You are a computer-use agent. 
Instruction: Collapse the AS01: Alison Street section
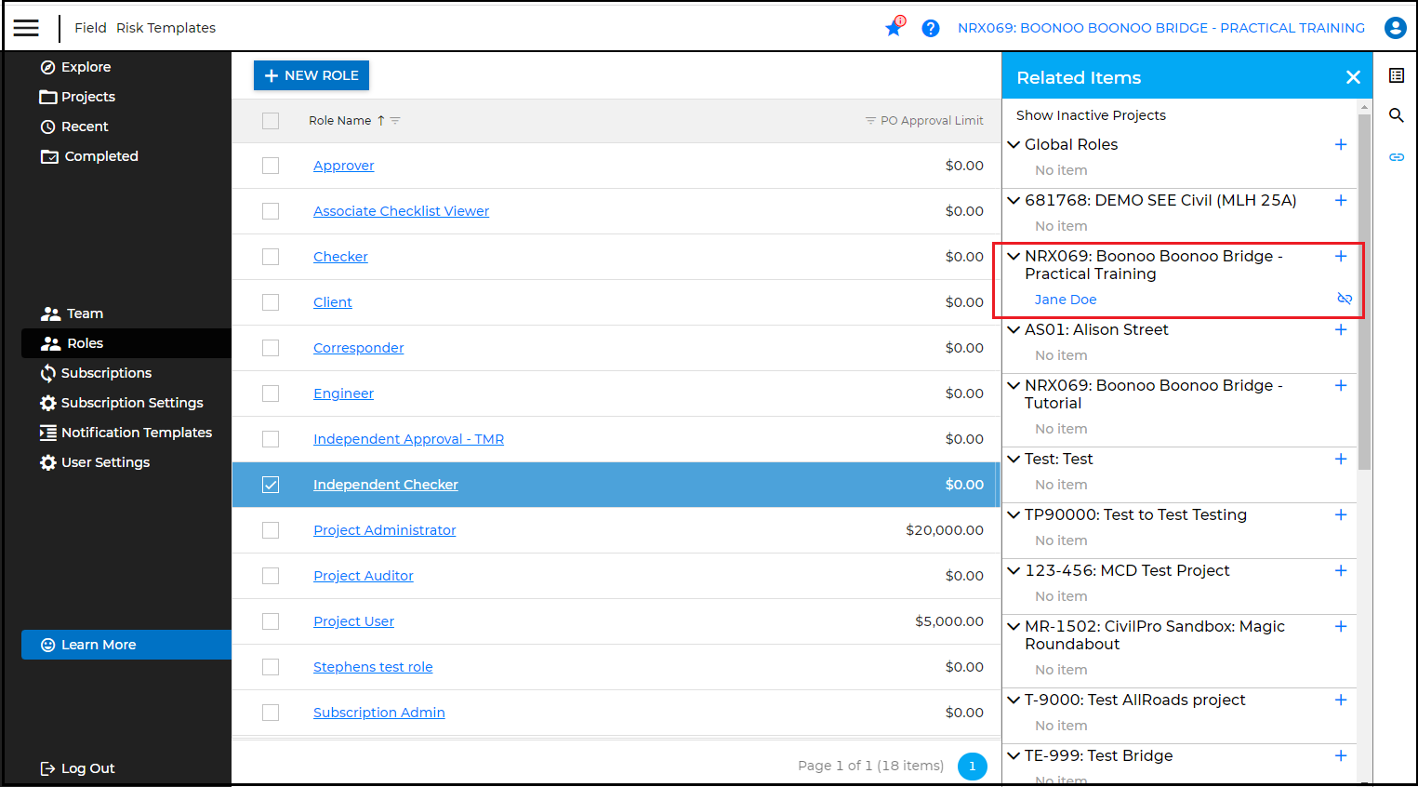1014,329
